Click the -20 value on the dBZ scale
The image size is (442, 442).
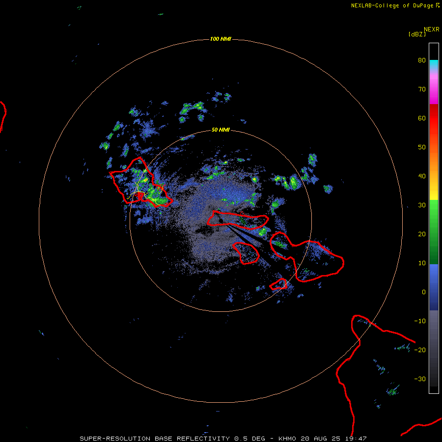pos(420,350)
